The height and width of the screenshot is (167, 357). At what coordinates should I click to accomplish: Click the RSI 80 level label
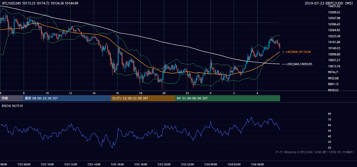pyautogui.click(x=329, y=114)
